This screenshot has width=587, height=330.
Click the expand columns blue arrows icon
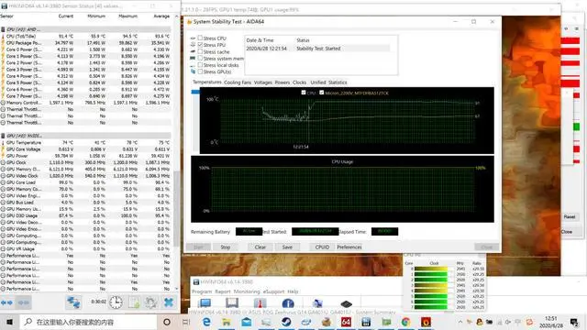(x=6, y=302)
